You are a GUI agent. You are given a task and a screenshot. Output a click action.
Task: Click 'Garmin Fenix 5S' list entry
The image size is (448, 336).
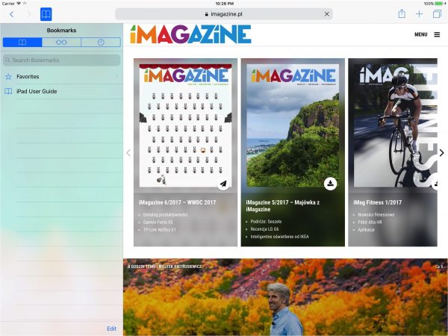tap(158, 222)
